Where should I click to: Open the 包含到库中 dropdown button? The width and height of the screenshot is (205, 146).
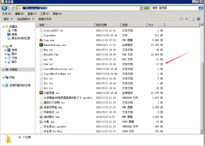26,19
